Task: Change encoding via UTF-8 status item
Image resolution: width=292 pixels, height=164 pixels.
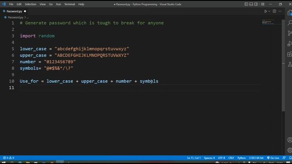Action: [x=221, y=158]
